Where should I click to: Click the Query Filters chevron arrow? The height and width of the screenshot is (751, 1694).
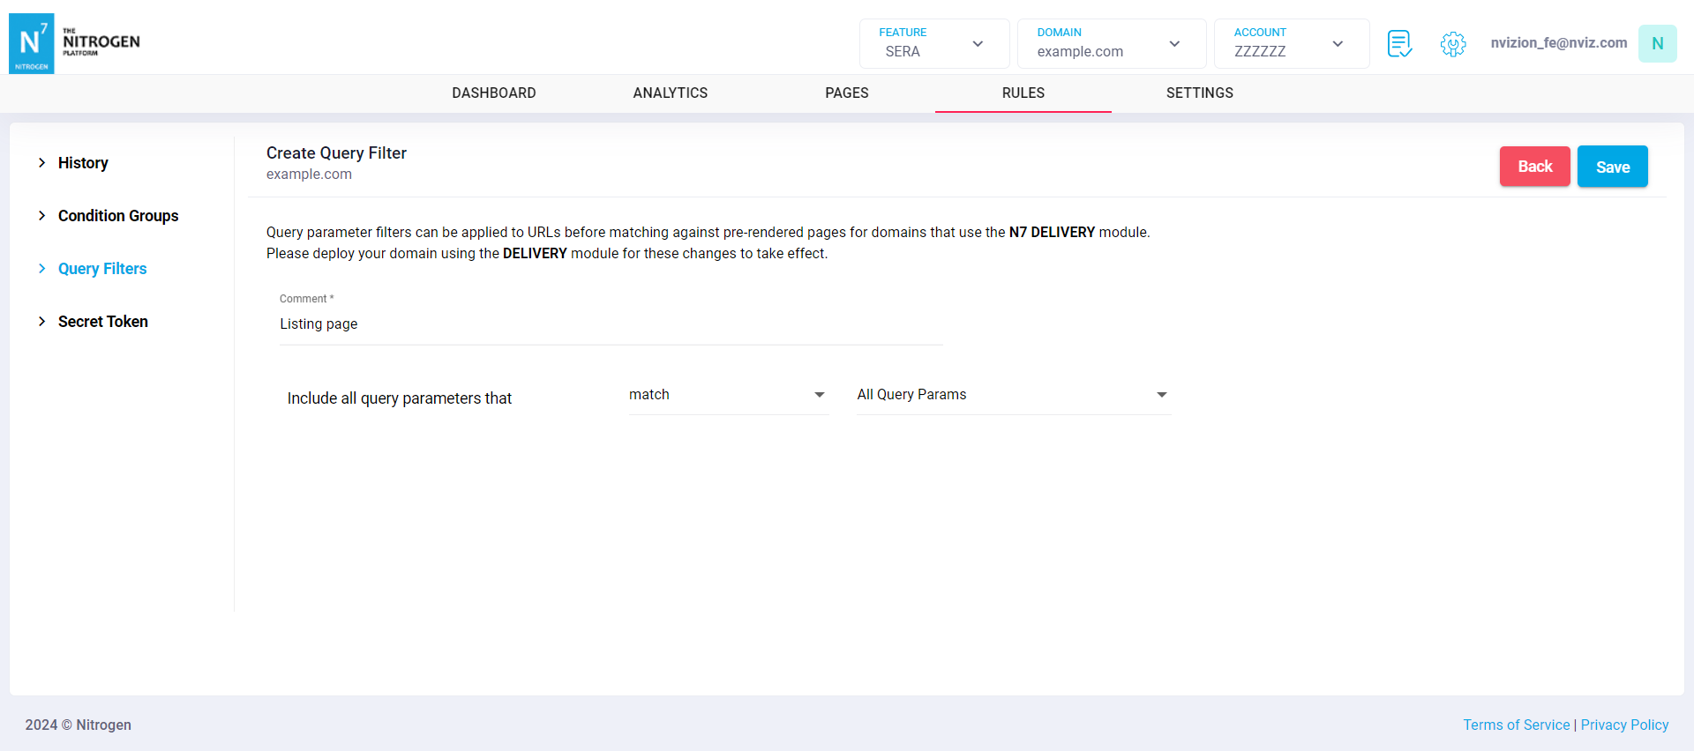coord(41,269)
